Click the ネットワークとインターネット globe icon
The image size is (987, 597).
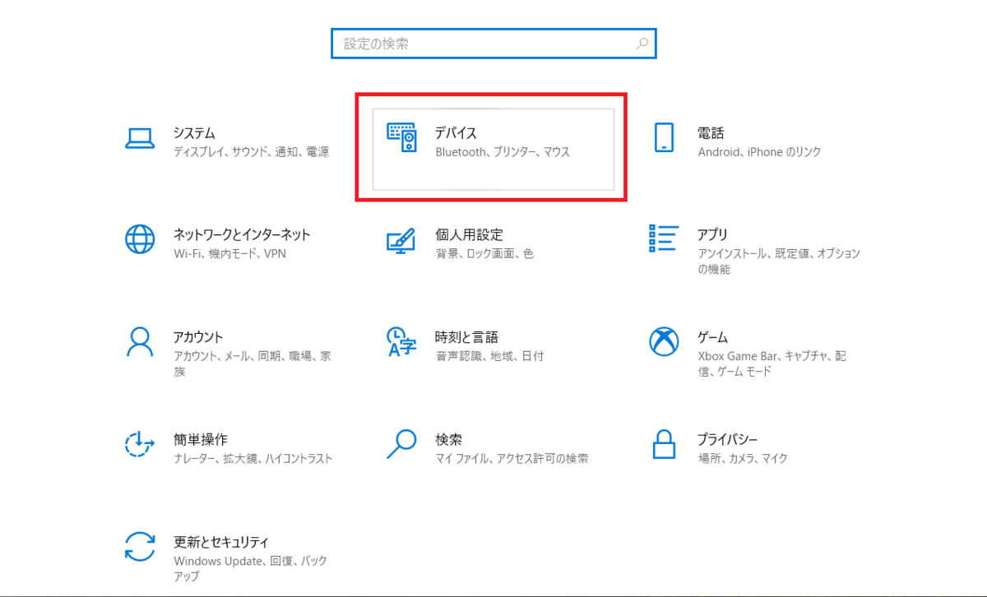click(140, 239)
